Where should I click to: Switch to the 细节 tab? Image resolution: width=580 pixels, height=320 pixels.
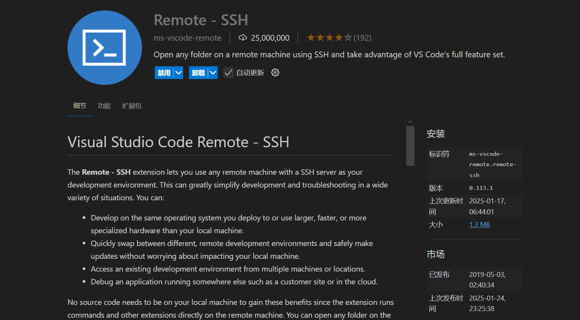tap(80, 106)
